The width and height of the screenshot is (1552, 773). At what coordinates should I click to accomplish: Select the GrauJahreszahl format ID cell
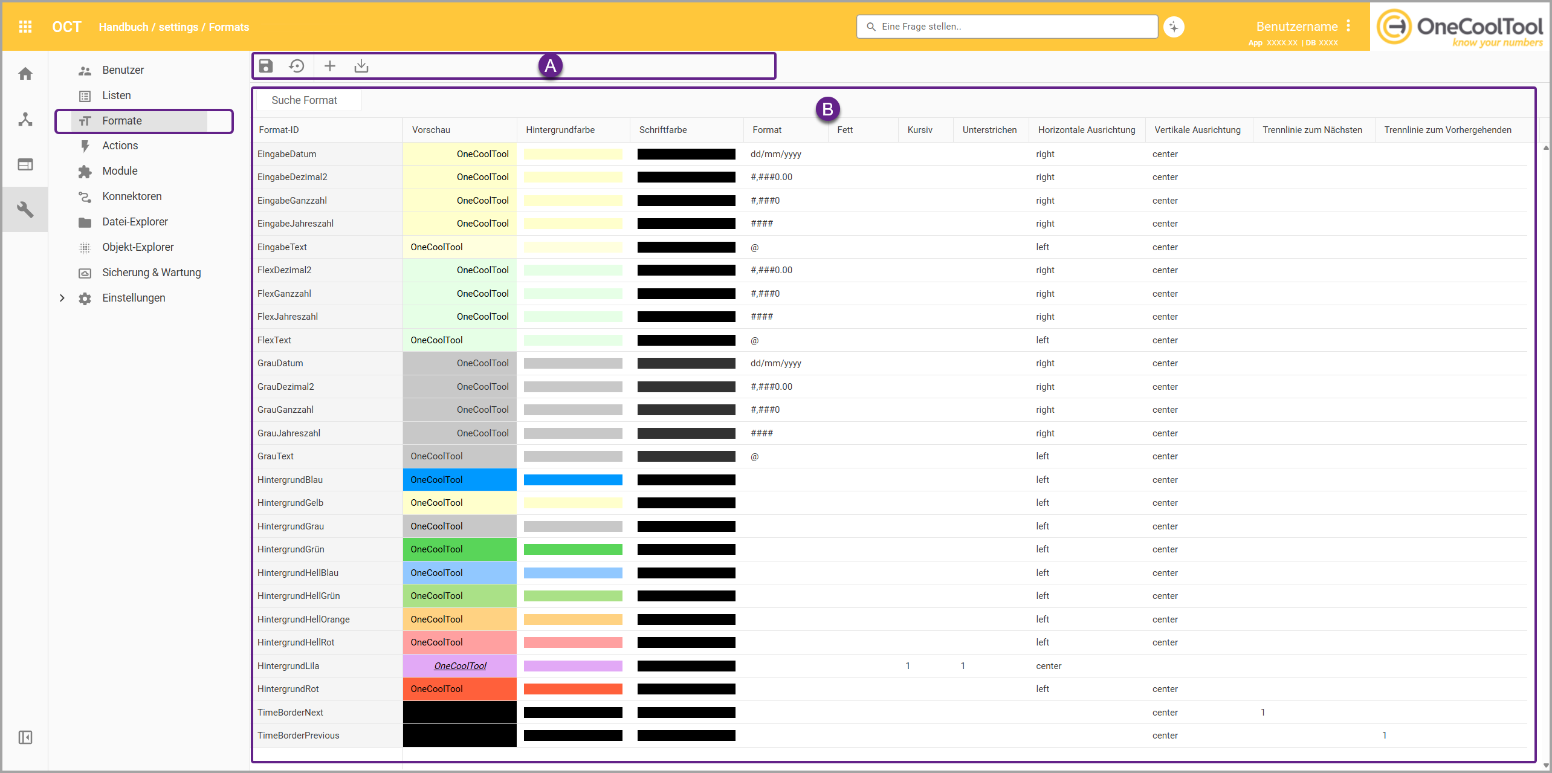(328, 433)
